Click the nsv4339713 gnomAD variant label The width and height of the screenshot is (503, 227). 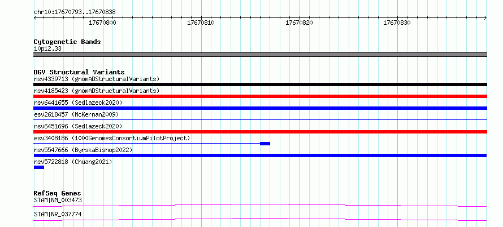pyautogui.click(x=97, y=79)
